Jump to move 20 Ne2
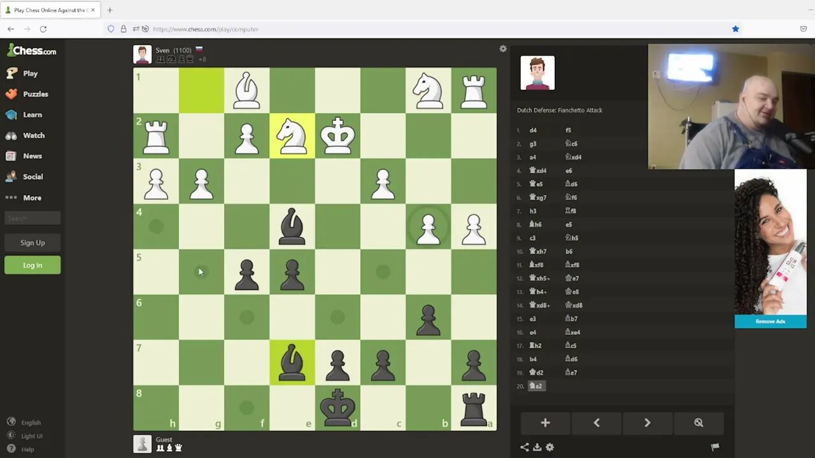Image resolution: width=815 pixels, height=458 pixels. click(x=536, y=386)
